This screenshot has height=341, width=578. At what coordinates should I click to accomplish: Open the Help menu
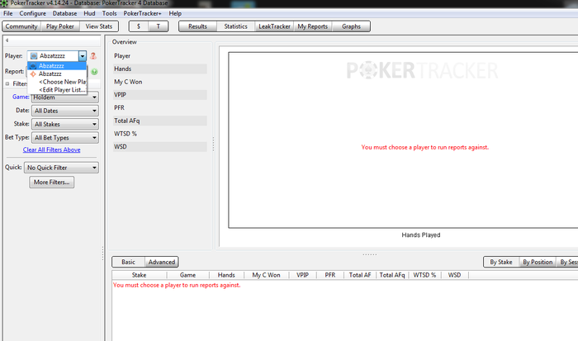(175, 13)
